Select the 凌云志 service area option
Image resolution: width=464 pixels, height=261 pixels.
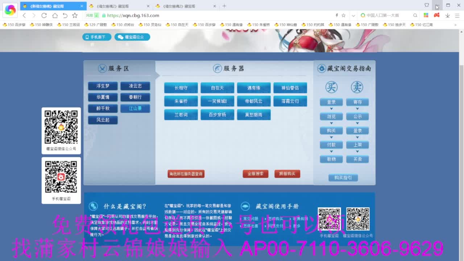(x=136, y=86)
